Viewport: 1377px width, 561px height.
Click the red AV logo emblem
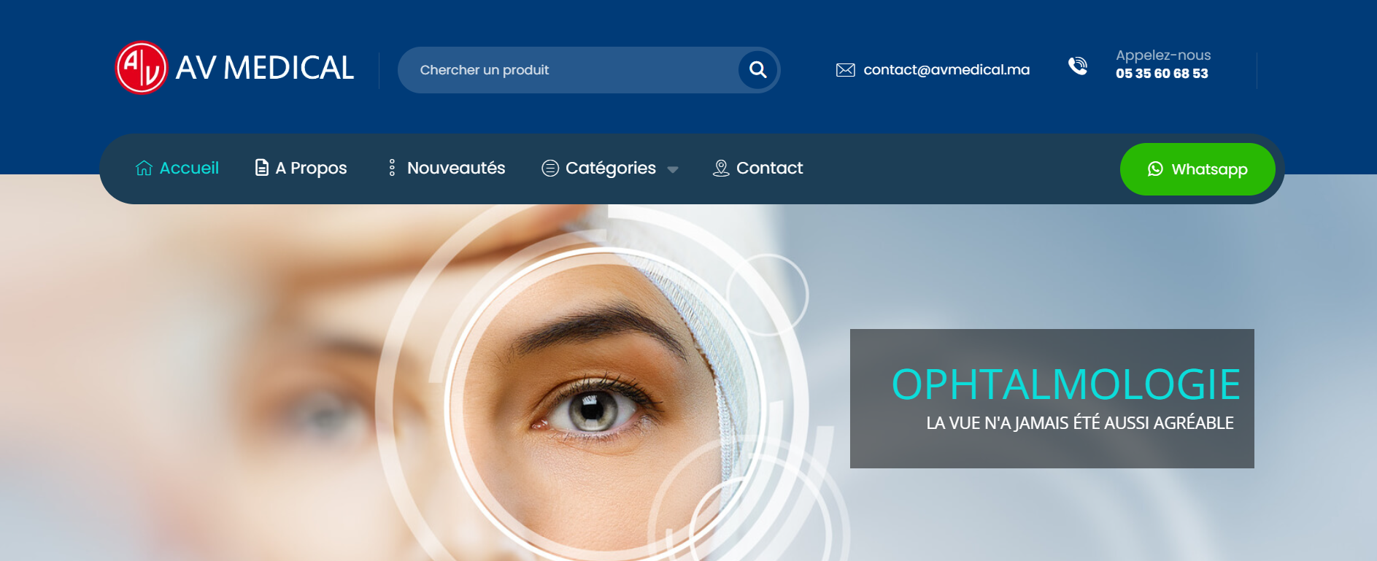142,68
